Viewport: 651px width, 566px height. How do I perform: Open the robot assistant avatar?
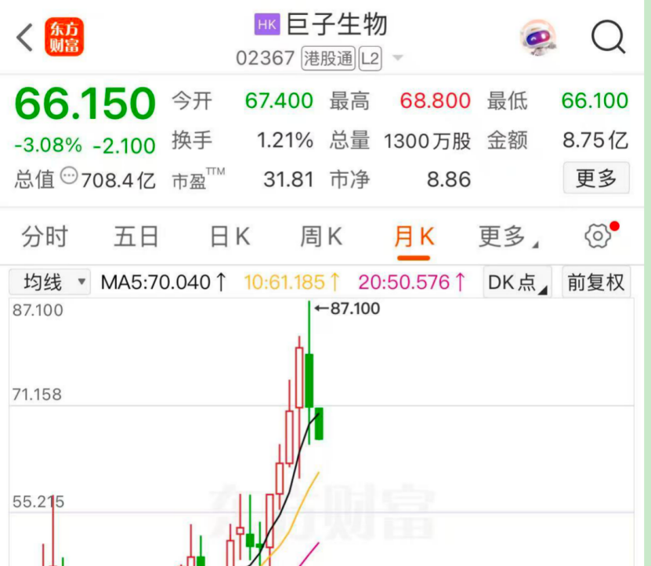pos(538,38)
